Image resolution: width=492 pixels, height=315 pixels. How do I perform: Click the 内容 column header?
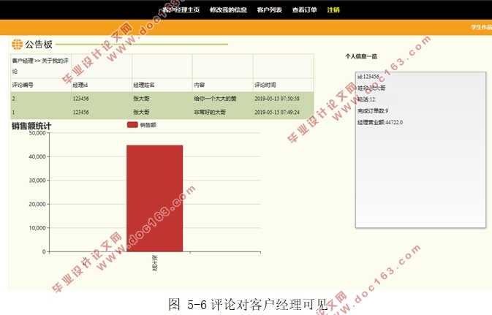click(x=200, y=85)
